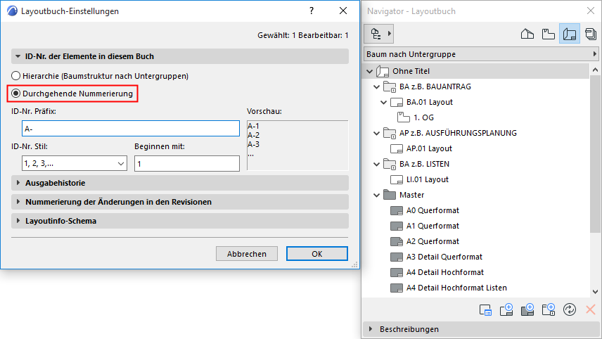Click the layout settings icon in Navigator

[485, 309]
